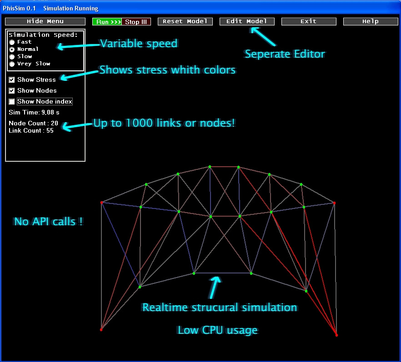Click the Hide Menu button
The height and width of the screenshot is (362, 401).
[45, 21]
